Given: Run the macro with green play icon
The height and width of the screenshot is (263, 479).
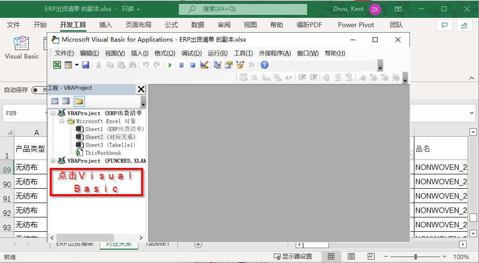Looking at the screenshot, I should (x=170, y=65).
